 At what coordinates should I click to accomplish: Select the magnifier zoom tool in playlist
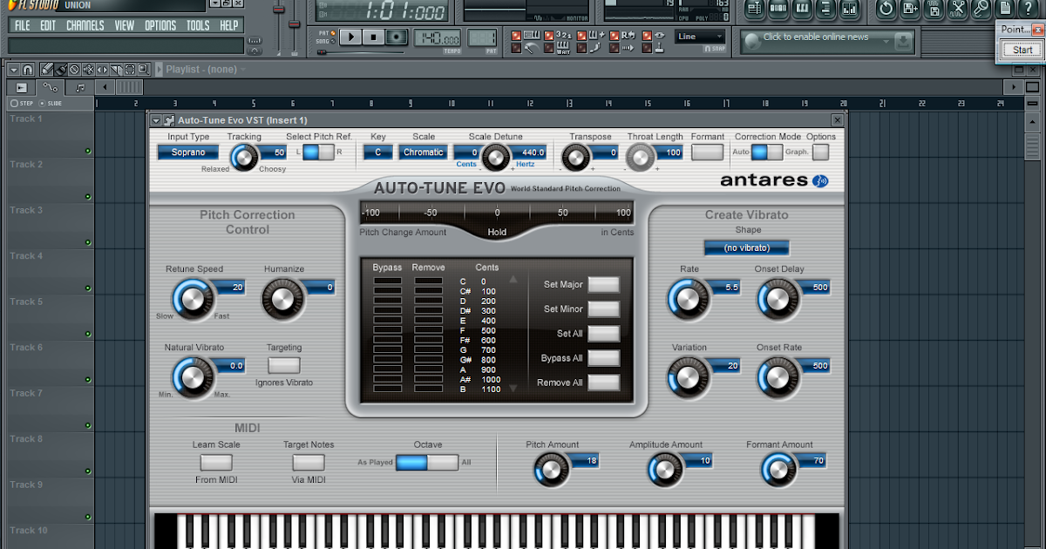click(144, 69)
